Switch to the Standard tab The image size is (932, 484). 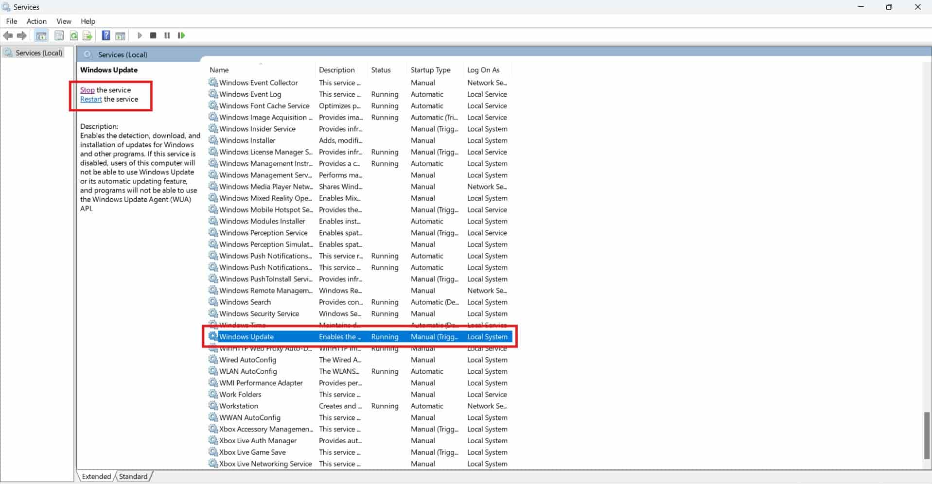click(x=133, y=476)
